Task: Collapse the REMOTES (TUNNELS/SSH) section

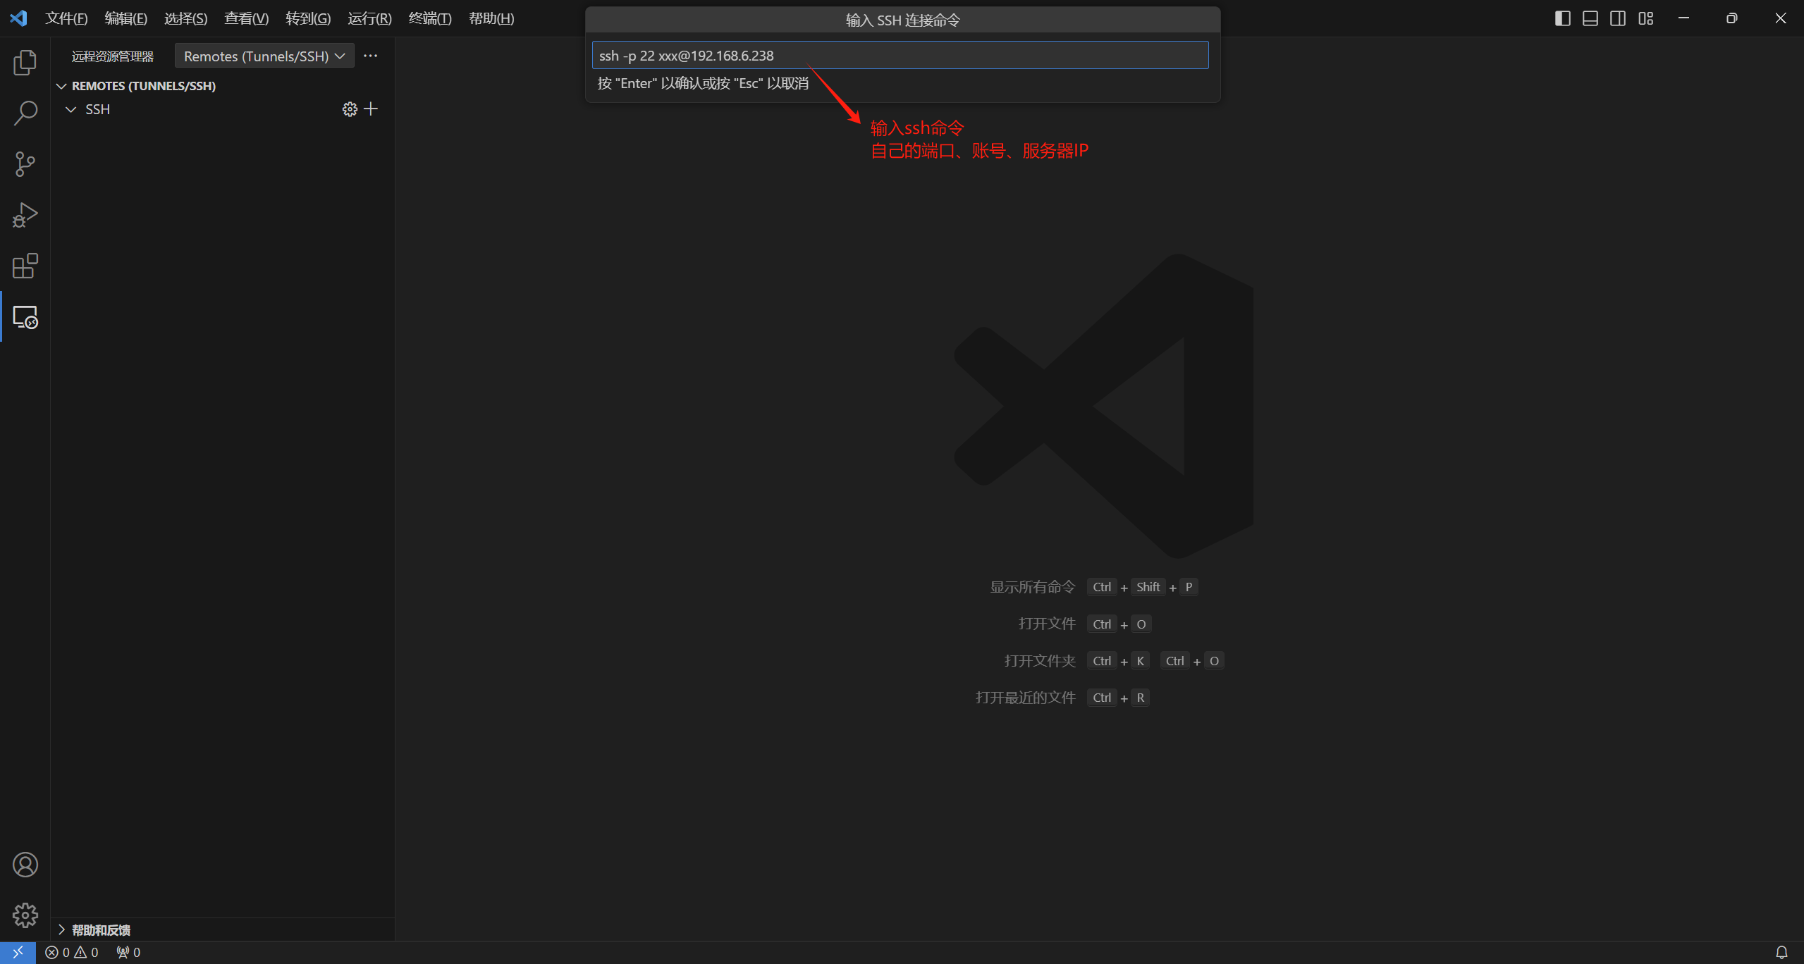Action: (62, 86)
